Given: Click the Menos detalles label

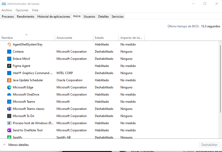Looking at the screenshot, I should pyautogui.click(x=19, y=145).
